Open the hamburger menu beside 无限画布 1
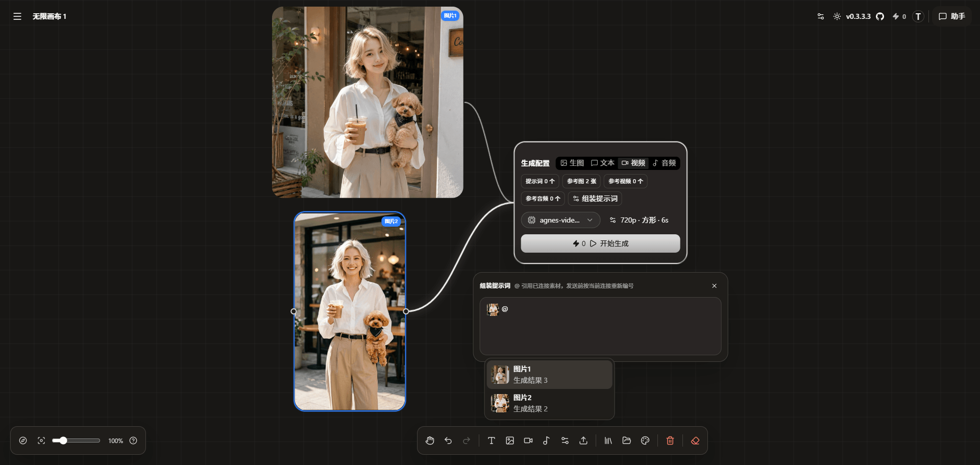 [17, 16]
